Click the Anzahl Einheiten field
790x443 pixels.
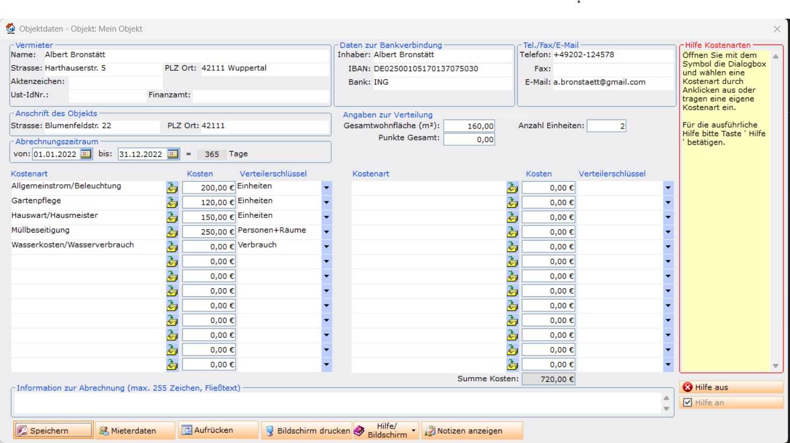click(606, 126)
